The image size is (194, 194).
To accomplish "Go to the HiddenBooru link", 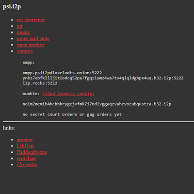I will click(x=32, y=152).
